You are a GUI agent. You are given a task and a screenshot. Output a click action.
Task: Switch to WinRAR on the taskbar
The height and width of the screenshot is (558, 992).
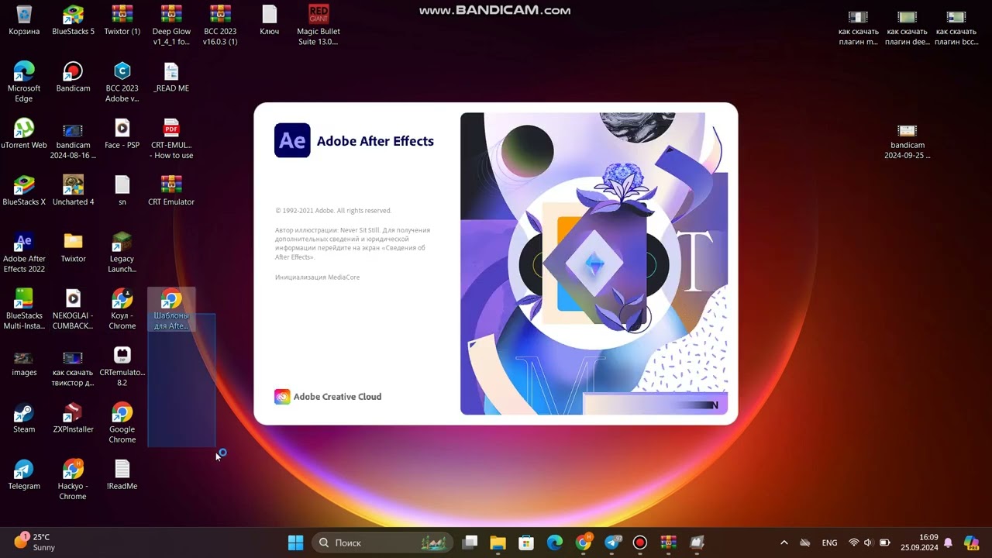(668, 542)
